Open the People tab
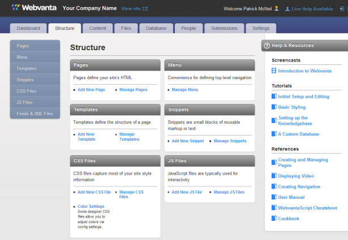348x240 pixels. pos(188,28)
